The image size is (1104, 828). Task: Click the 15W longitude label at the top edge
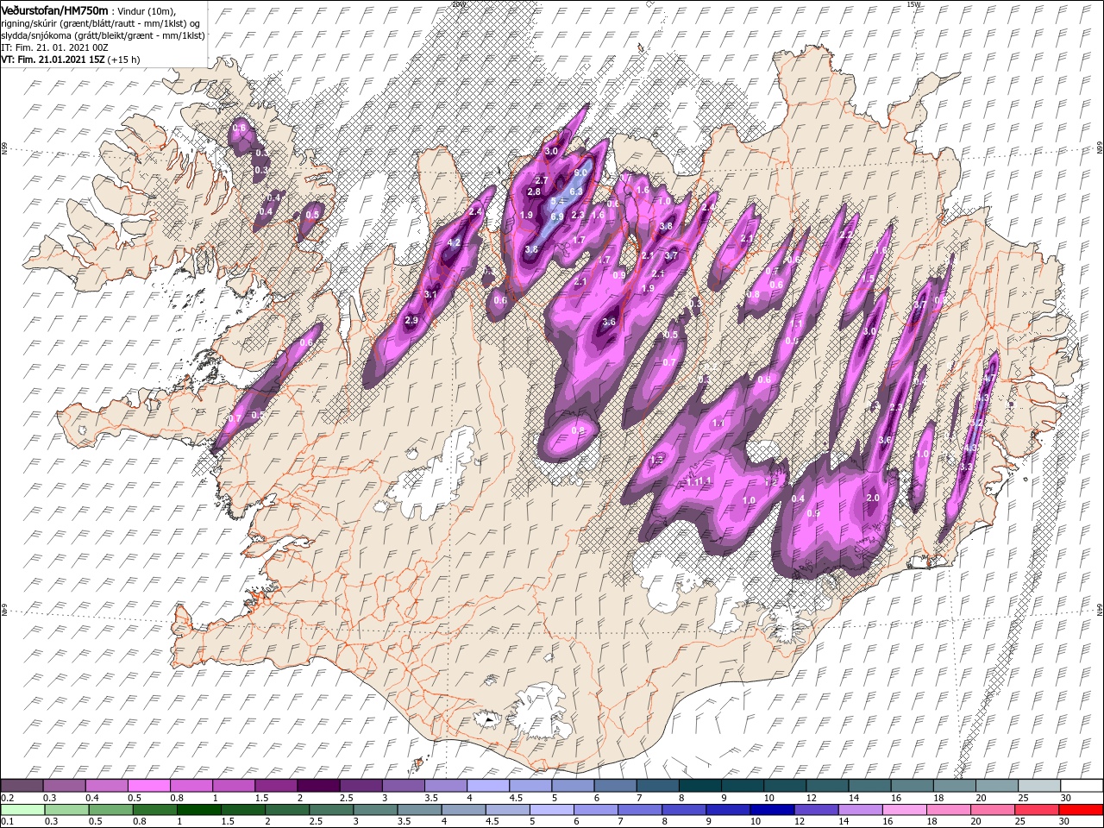tap(913, 4)
